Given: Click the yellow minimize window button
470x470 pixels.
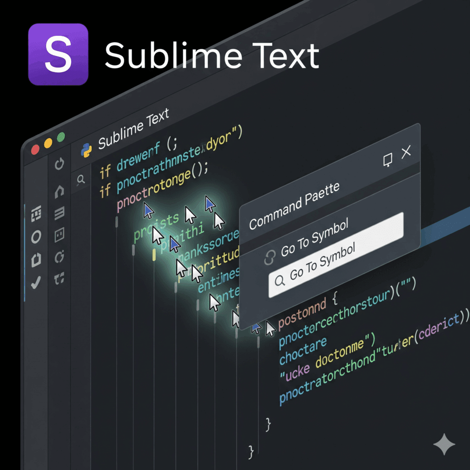Looking at the screenshot, I should coord(48,144).
